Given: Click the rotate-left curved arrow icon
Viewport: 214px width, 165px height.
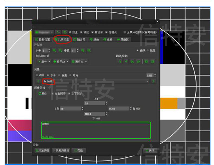Looking at the screenshot, I should [132, 62].
